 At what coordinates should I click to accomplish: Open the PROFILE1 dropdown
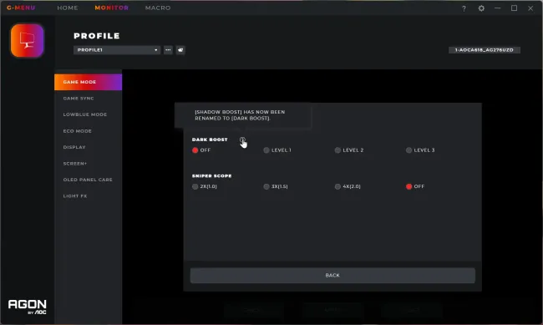pyautogui.click(x=117, y=50)
